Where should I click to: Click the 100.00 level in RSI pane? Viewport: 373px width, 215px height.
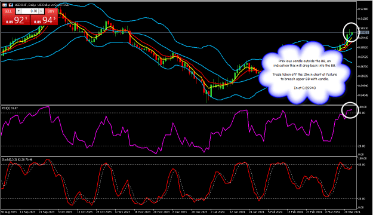click(x=362, y=107)
